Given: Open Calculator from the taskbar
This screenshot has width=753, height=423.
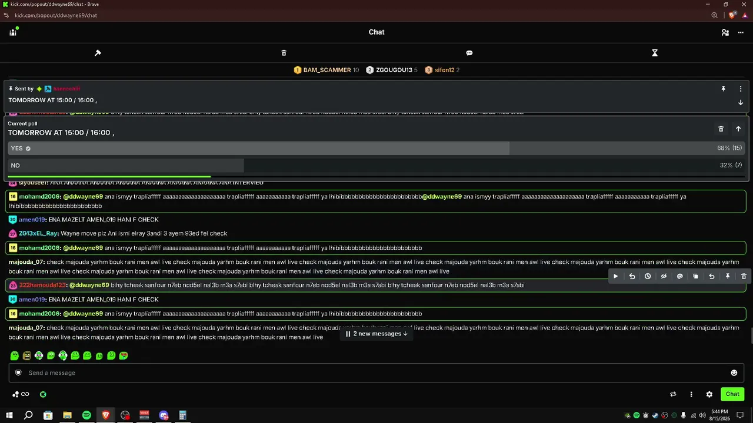Looking at the screenshot, I should tap(183, 415).
